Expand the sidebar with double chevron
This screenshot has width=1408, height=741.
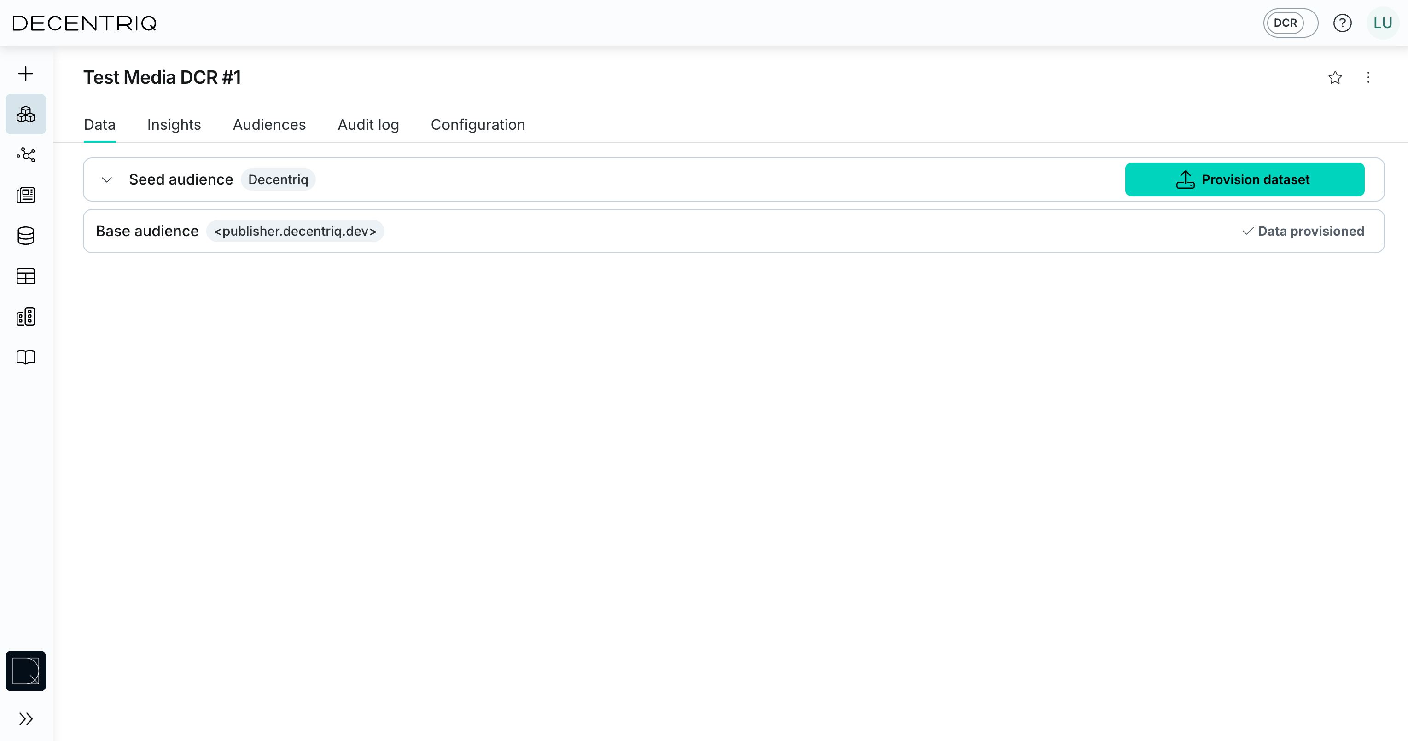click(26, 718)
